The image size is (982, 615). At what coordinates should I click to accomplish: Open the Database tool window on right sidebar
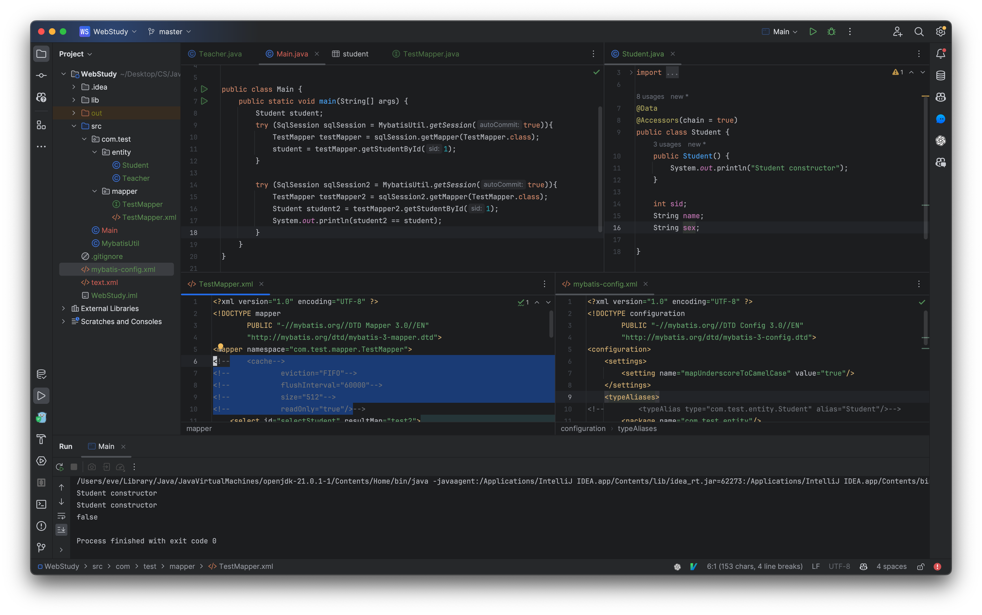[940, 75]
